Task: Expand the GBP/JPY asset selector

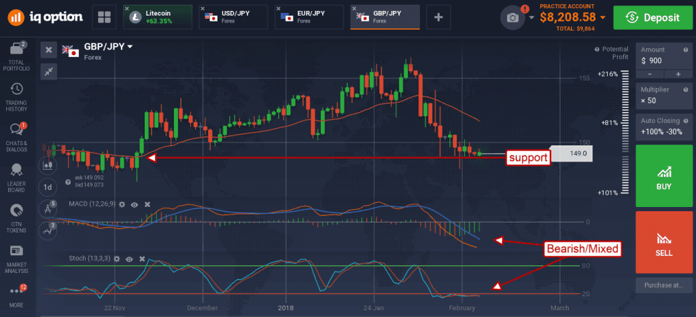Action: click(130, 47)
